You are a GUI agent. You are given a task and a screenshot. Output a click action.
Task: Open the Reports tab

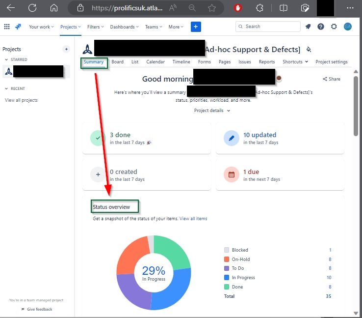click(x=267, y=62)
